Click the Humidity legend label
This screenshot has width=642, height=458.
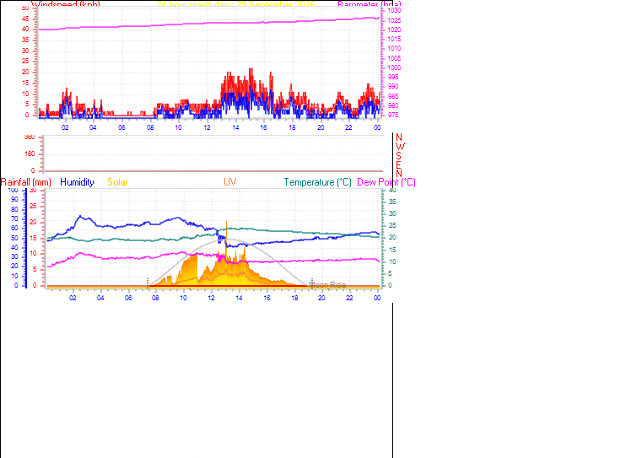pos(77,182)
